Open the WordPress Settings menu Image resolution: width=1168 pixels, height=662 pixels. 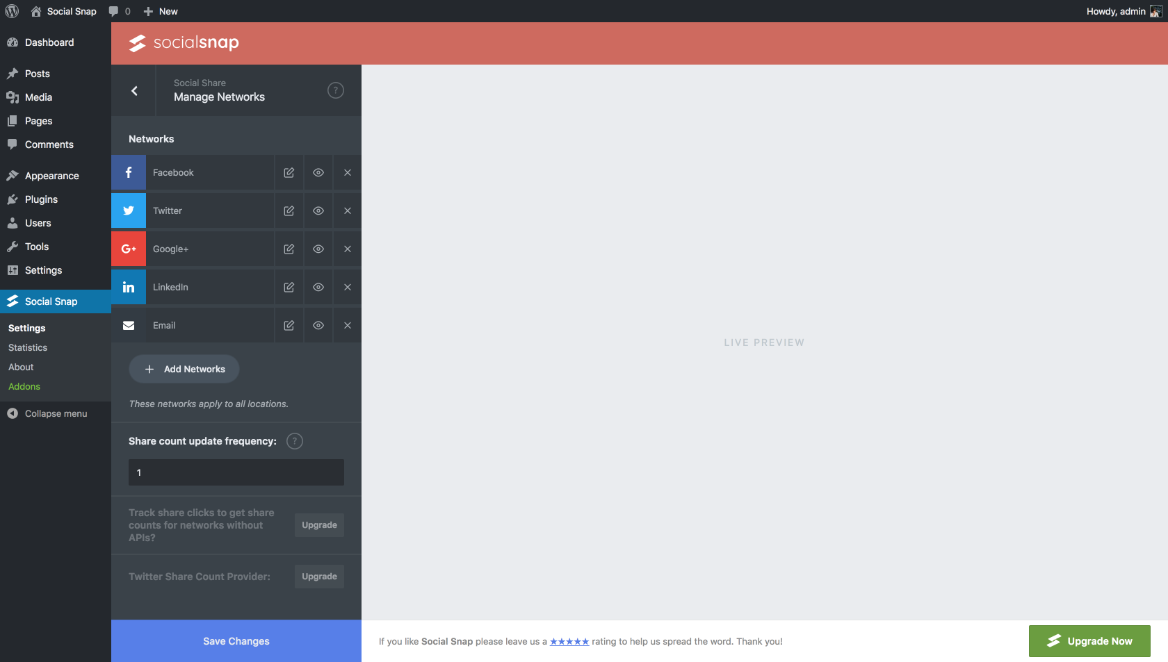[56, 270]
